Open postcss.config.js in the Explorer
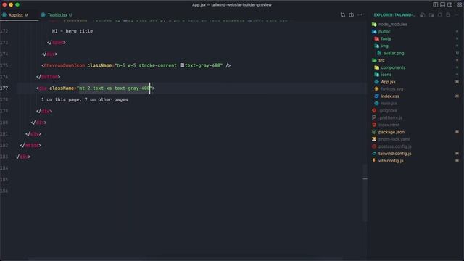The width and height of the screenshot is (464, 261). tap(394, 146)
